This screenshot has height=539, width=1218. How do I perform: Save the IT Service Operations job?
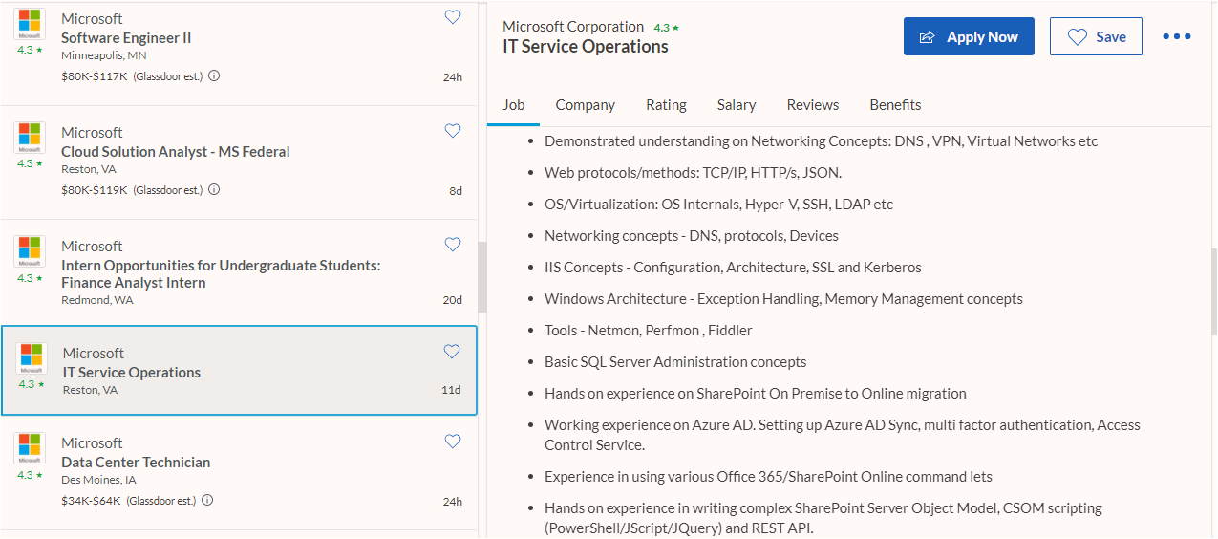coord(1096,37)
